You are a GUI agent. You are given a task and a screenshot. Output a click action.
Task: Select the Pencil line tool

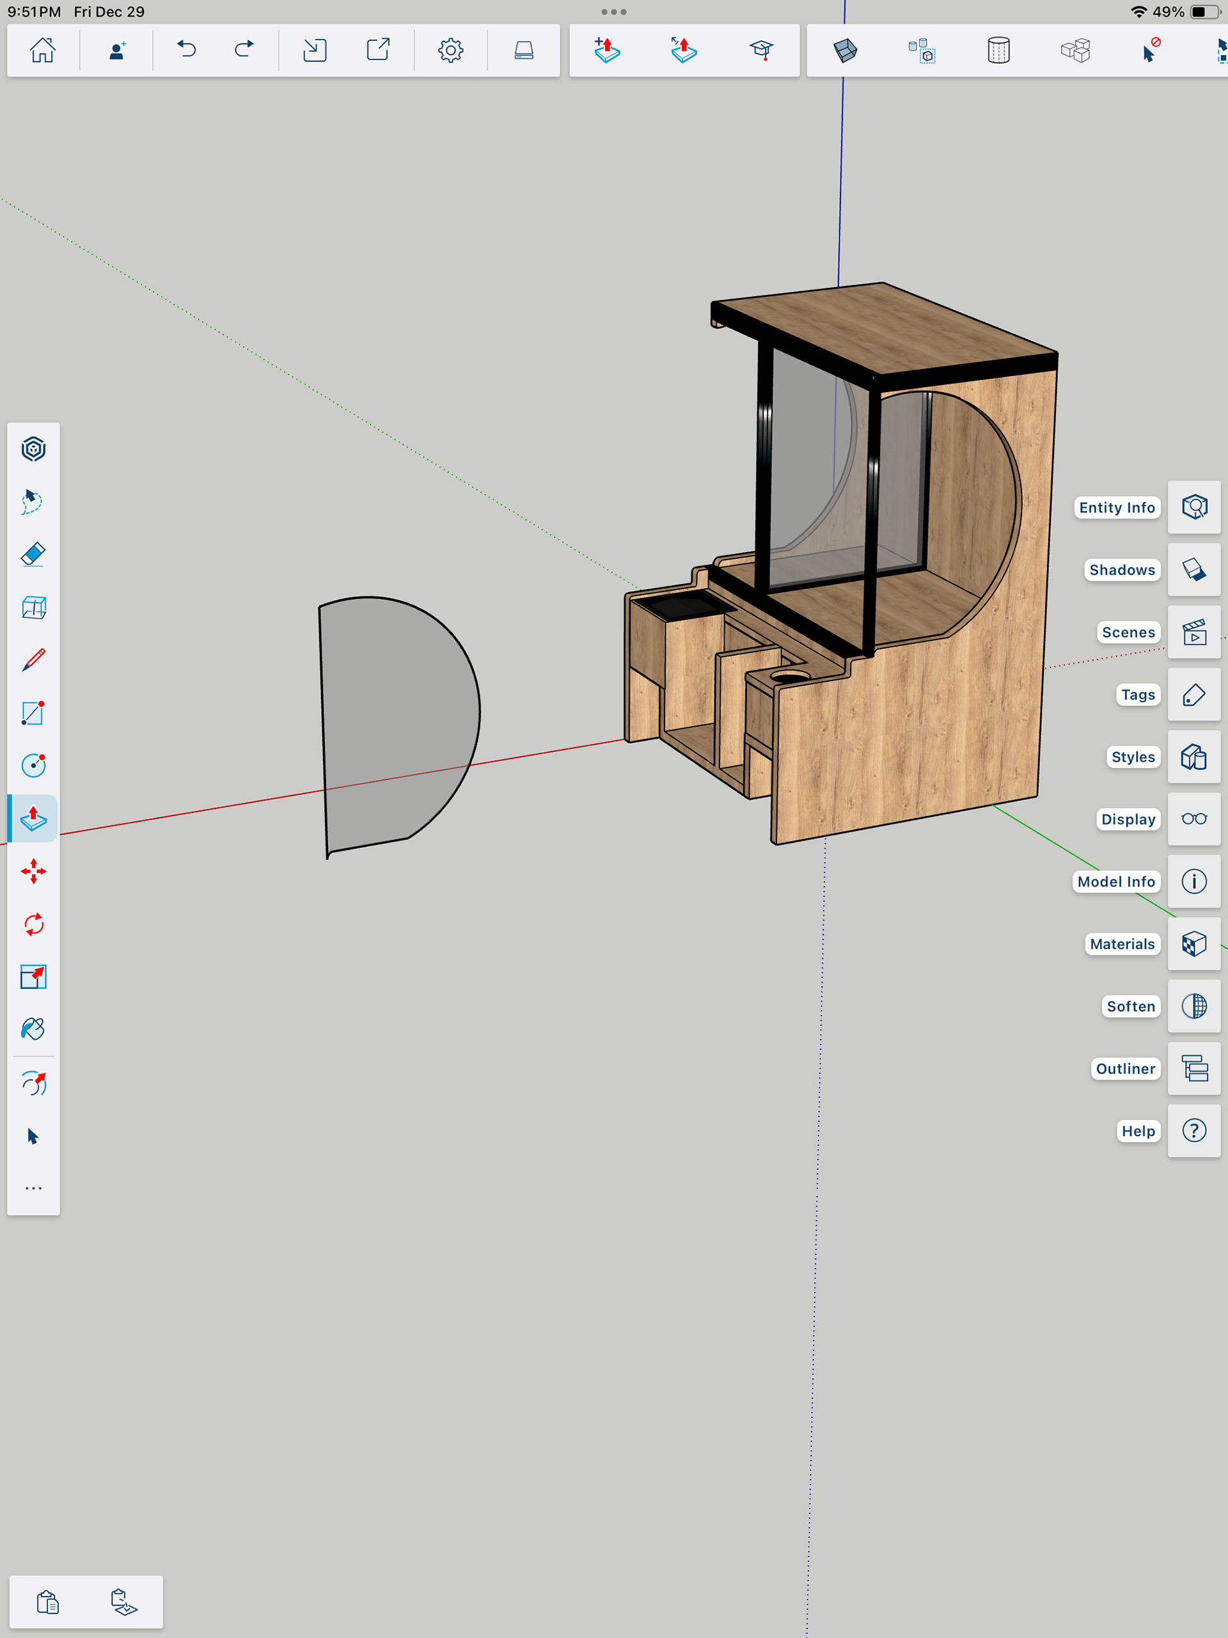point(33,660)
